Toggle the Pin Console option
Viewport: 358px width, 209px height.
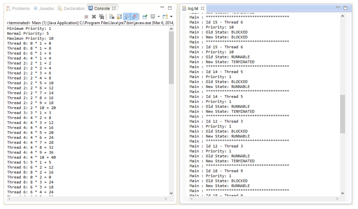[145, 17]
